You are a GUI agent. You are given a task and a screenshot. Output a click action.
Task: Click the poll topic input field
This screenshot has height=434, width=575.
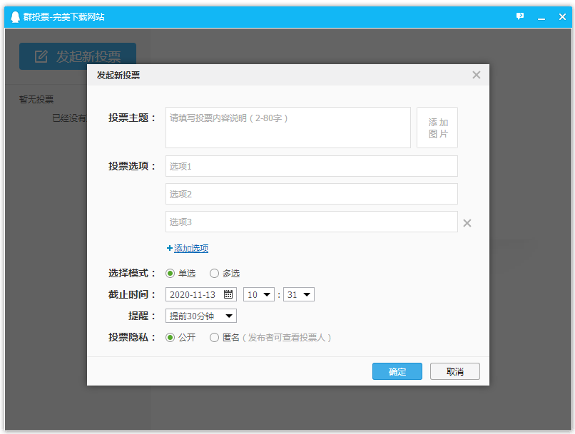pyautogui.click(x=287, y=128)
